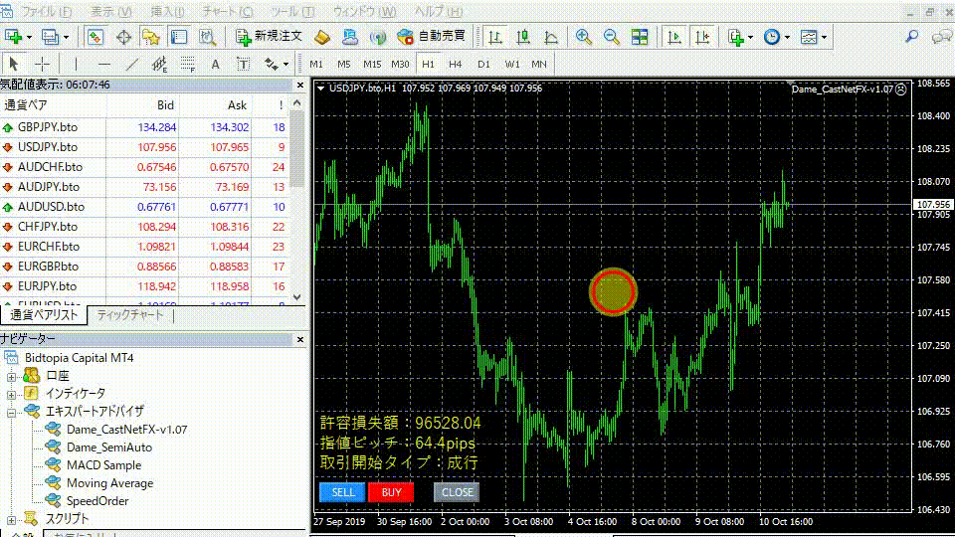Open the new chart dropdown arrow
Viewport: 955px width, 537px height.
coord(29,37)
